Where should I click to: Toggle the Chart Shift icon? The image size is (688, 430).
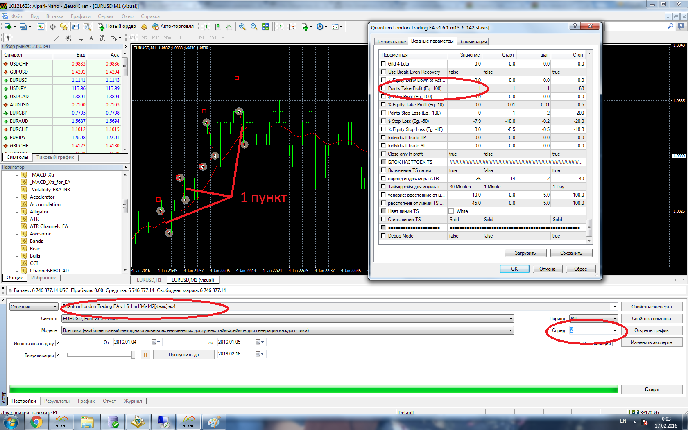[291, 27]
